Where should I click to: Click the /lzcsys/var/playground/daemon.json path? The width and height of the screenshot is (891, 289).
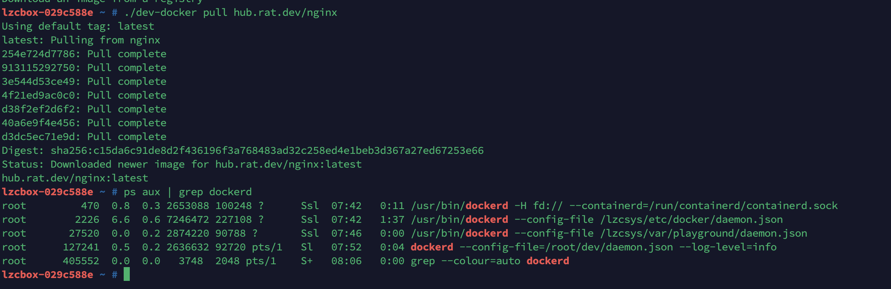[703, 233]
